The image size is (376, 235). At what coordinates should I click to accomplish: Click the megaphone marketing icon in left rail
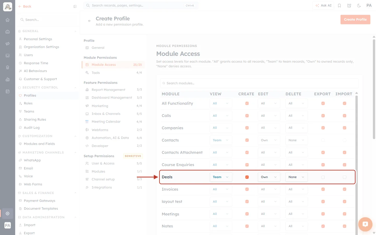coord(8,44)
